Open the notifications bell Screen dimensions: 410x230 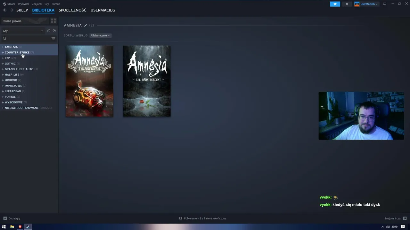pyautogui.click(x=347, y=4)
